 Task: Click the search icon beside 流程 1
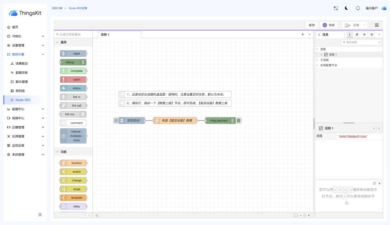[x=378, y=128]
